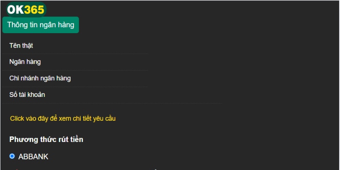Viewport: 340px width, 170px height.
Task: Click the ABBANK label text
Action: point(33,157)
